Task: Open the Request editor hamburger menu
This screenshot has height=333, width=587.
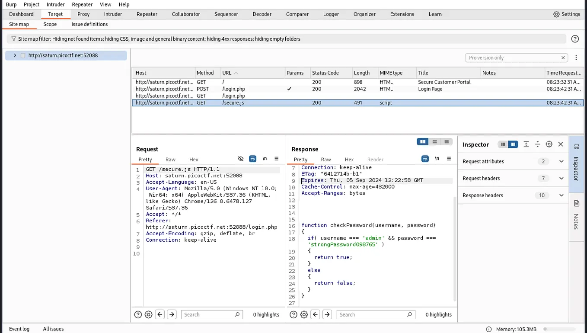Action: coord(276,159)
